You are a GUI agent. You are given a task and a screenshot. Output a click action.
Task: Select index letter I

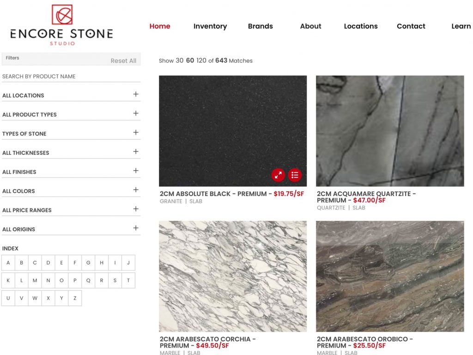coord(115,263)
